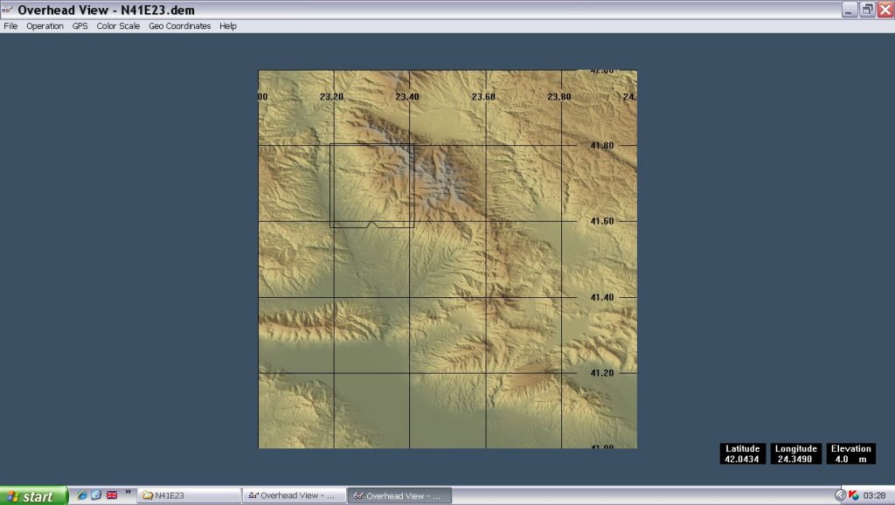This screenshot has height=505, width=895.
Task: Open the Color Scale menu
Action: [x=118, y=26]
